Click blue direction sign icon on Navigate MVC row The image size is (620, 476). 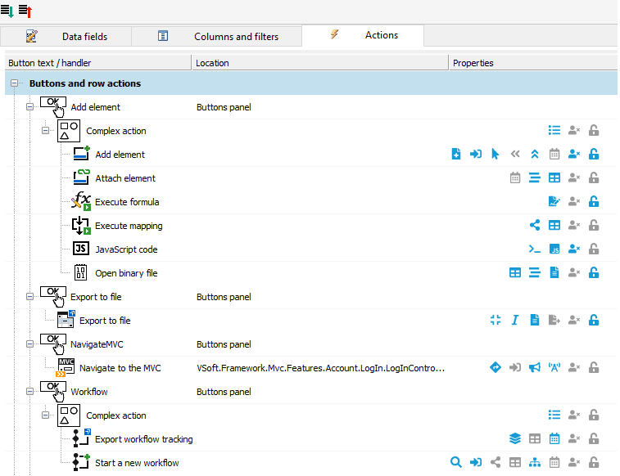pyautogui.click(x=495, y=367)
